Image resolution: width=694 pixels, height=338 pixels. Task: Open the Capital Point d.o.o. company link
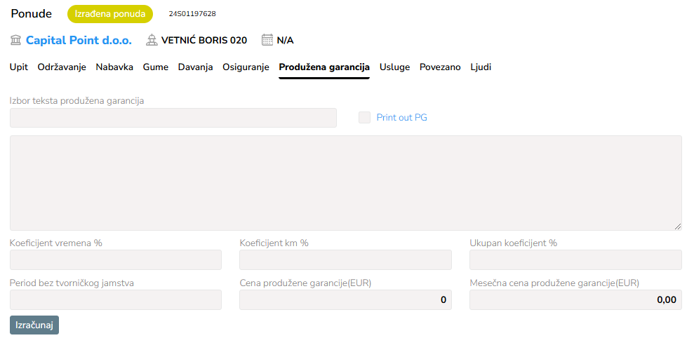point(79,40)
